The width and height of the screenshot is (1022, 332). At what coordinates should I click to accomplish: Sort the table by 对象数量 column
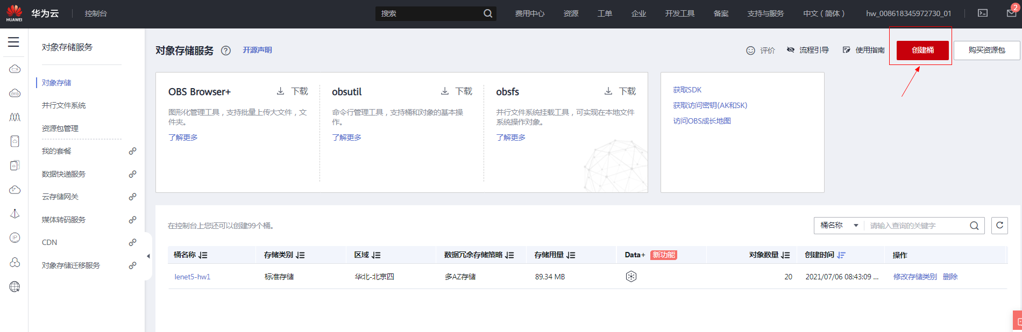click(x=785, y=255)
